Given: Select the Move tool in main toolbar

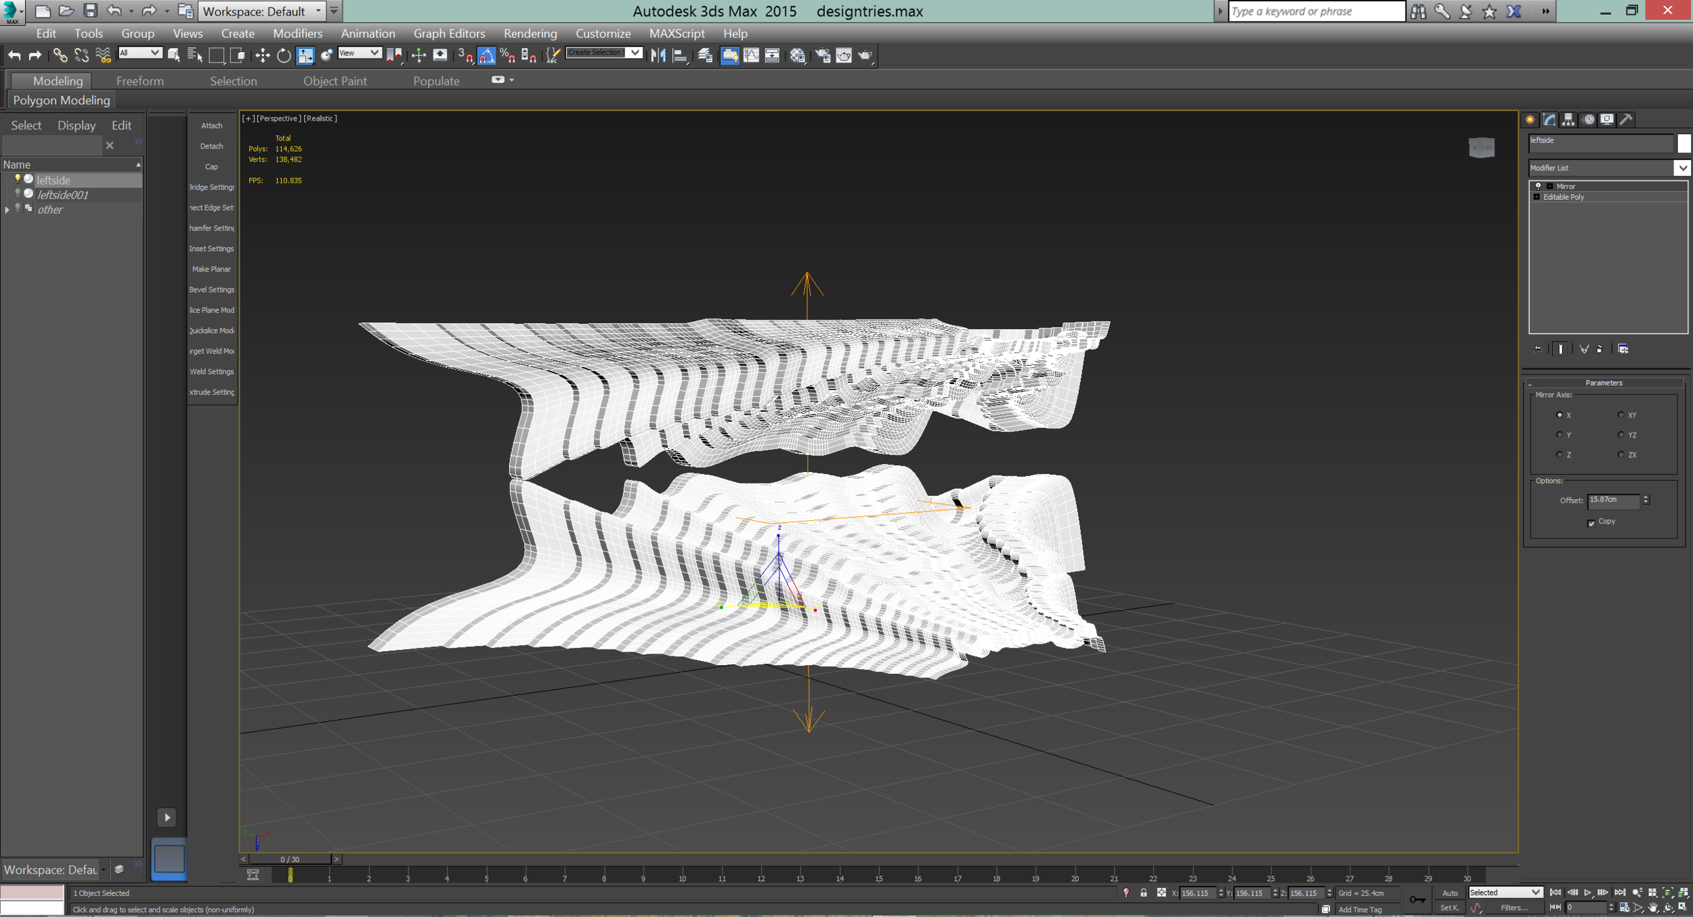Looking at the screenshot, I should (262, 56).
